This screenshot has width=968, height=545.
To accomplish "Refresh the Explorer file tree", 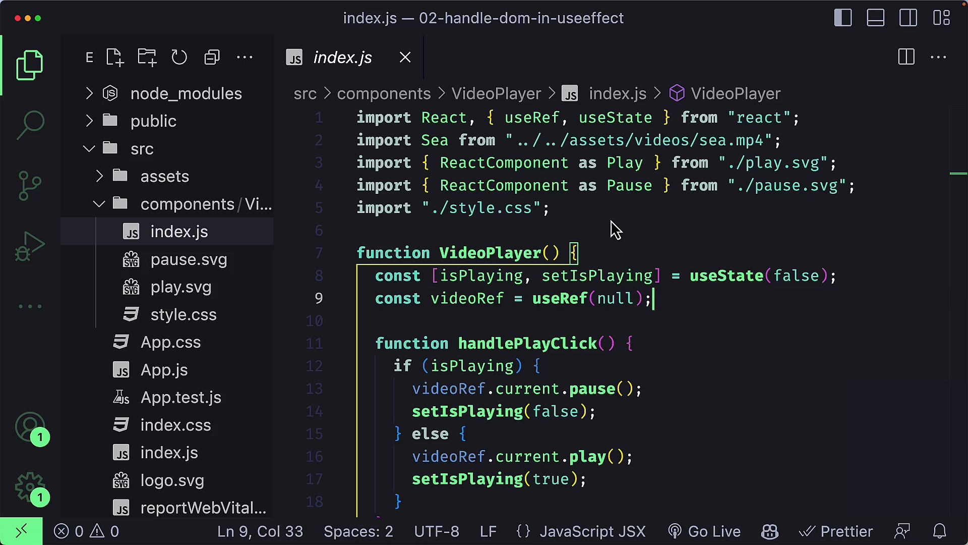I will (179, 57).
